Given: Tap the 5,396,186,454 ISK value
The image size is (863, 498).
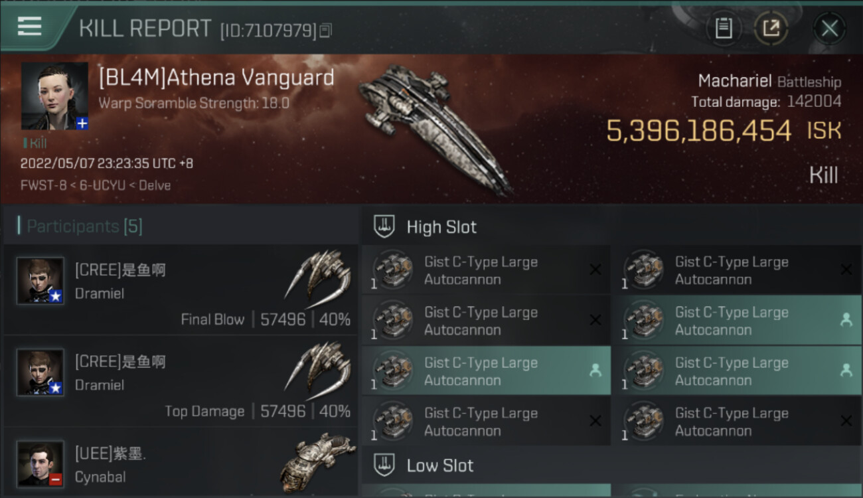Looking at the screenshot, I should 698,131.
